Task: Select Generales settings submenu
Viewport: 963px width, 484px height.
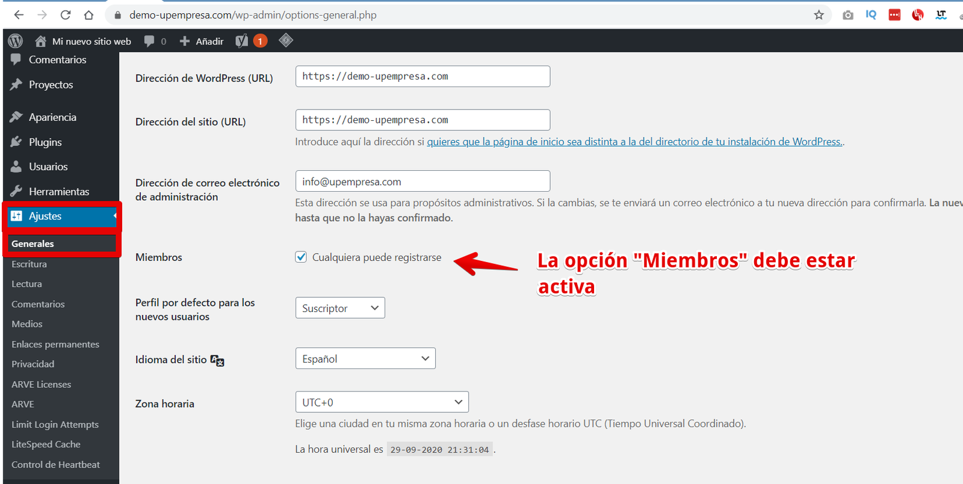Action: (33, 244)
